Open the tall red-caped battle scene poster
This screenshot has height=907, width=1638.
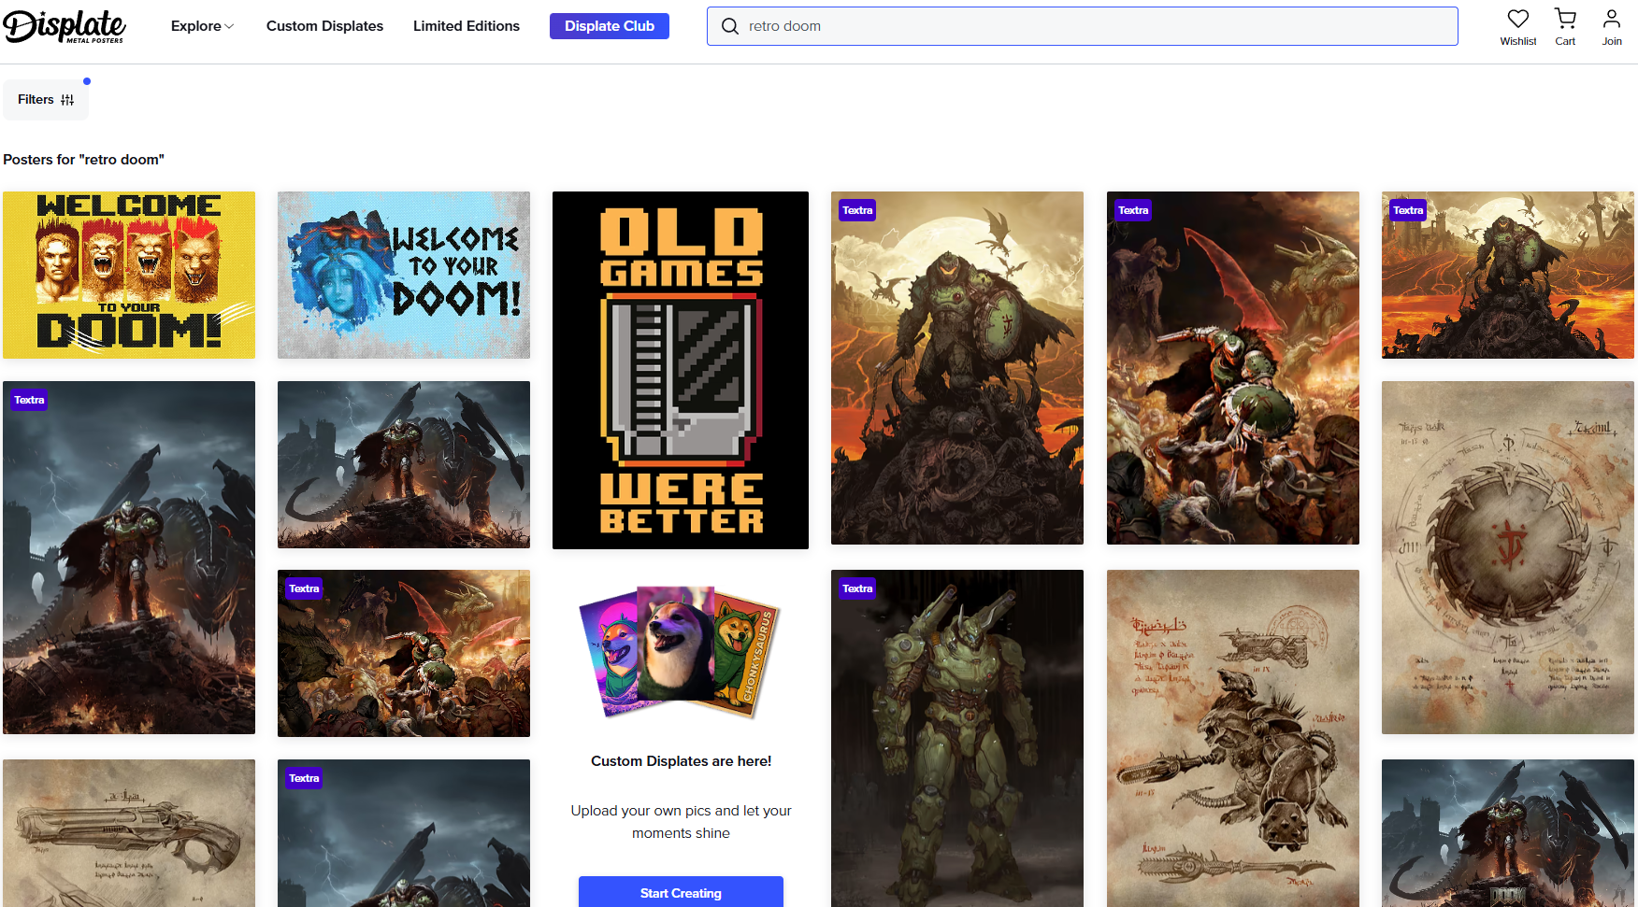point(1233,368)
